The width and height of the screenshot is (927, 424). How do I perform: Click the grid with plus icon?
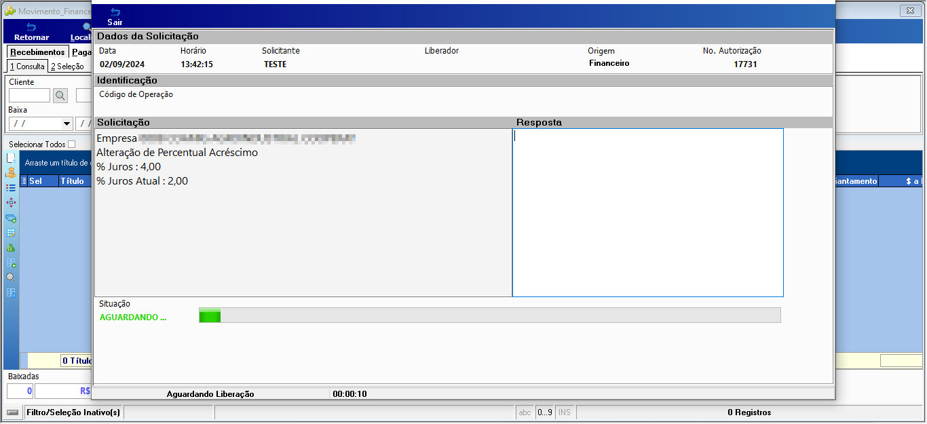pyautogui.click(x=11, y=263)
